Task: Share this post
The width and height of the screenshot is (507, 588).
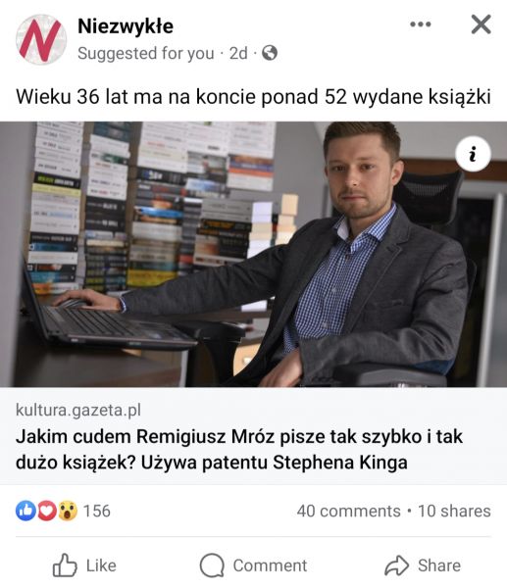Action: click(423, 565)
